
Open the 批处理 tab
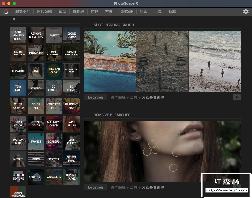tap(79, 12)
